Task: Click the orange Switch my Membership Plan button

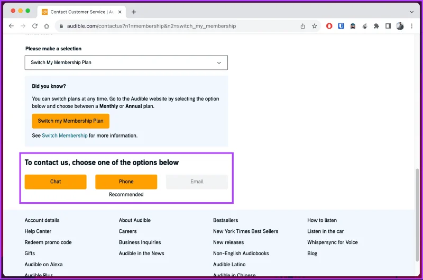Action: tap(71, 121)
